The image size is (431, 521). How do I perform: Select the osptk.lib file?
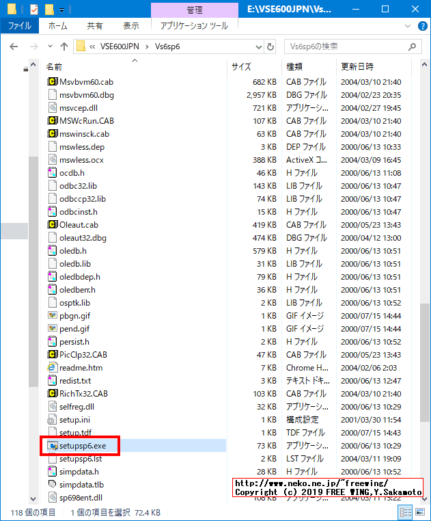tap(74, 303)
